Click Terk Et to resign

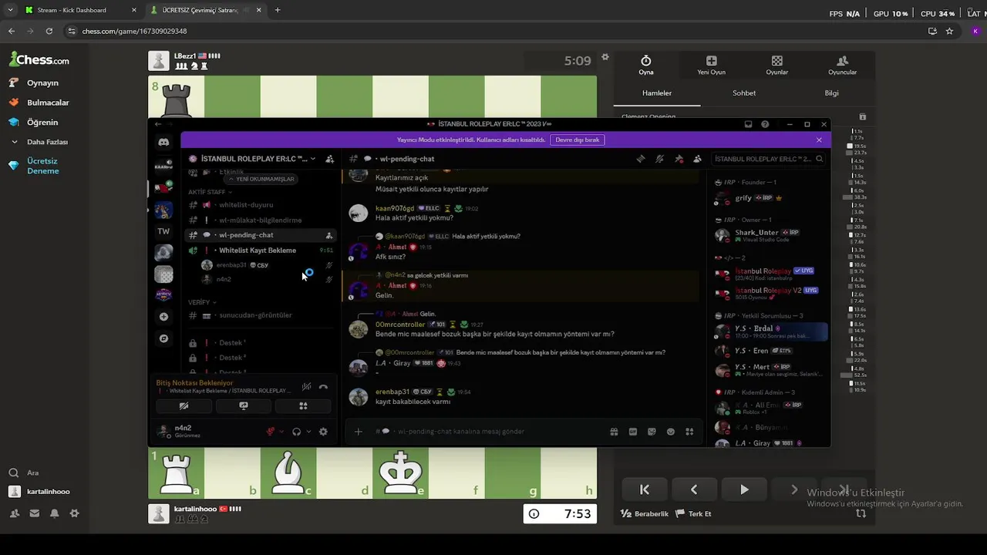coord(693,513)
